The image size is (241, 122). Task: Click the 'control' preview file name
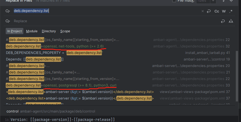(x=12, y=111)
